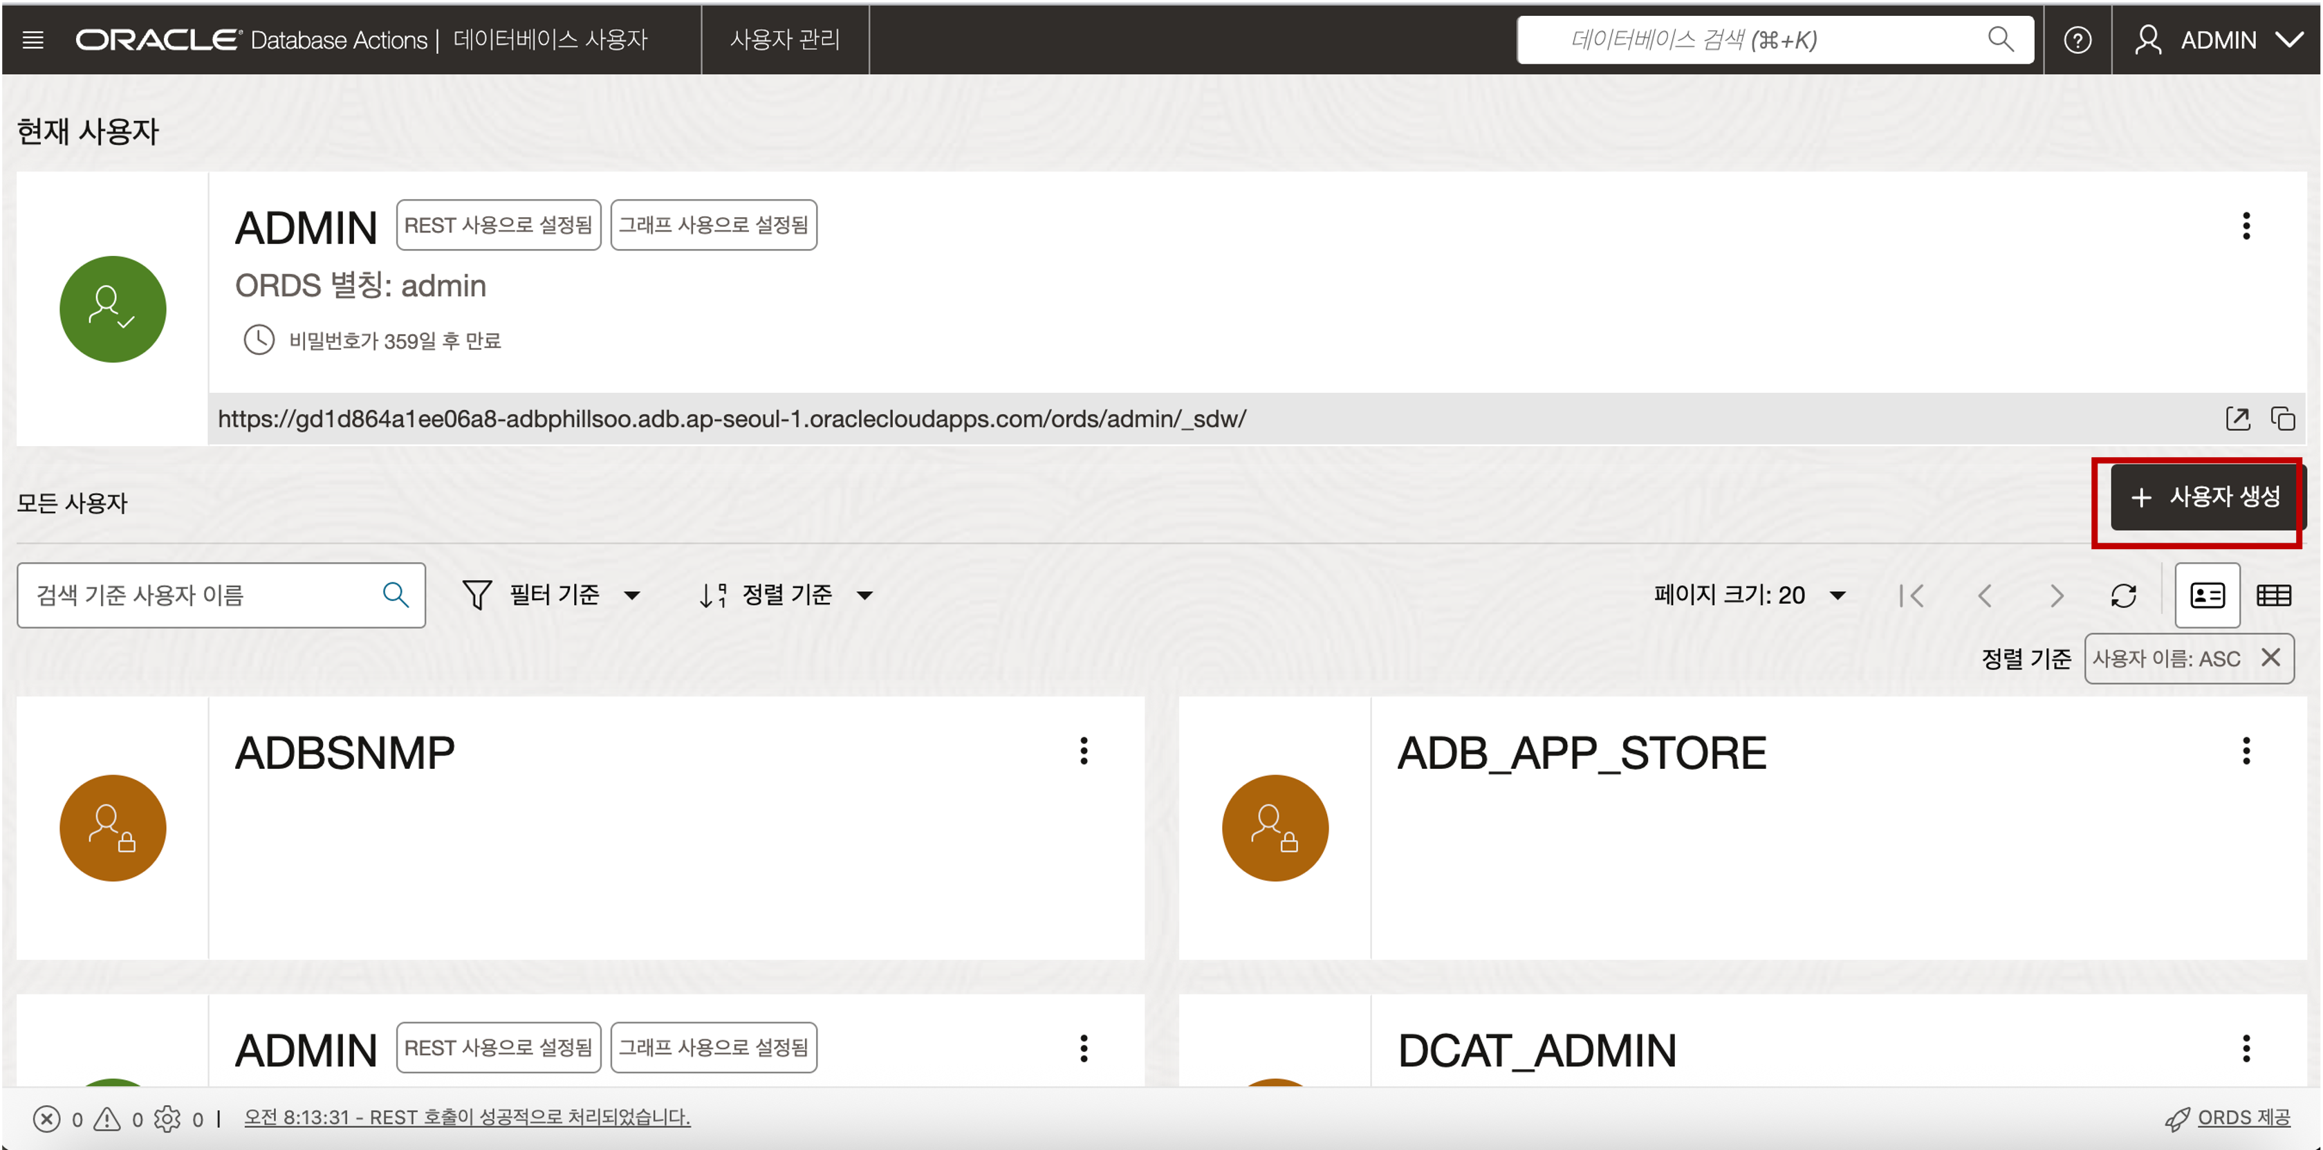Open the ADMIN URL in new tab icon

2237,418
